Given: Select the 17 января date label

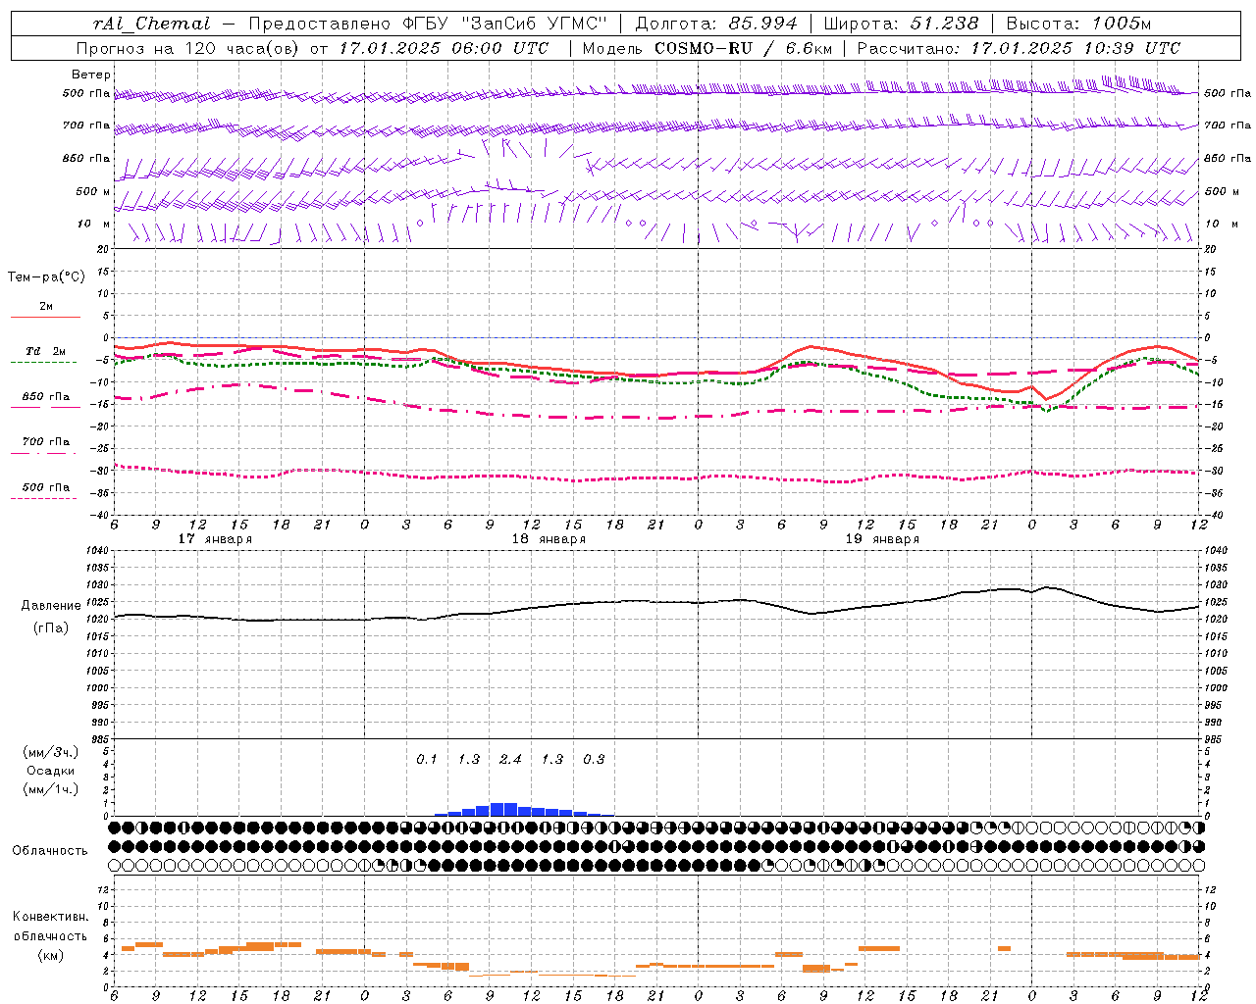Looking at the screenshot, I should pyautogui.click(x=215, y=539).
